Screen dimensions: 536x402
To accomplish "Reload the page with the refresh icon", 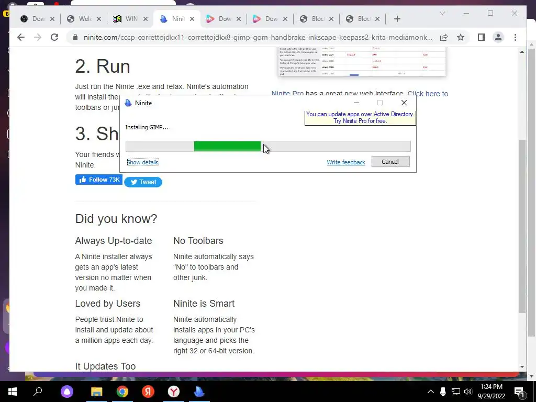I will pyautogui.click(x=54, y=37).
